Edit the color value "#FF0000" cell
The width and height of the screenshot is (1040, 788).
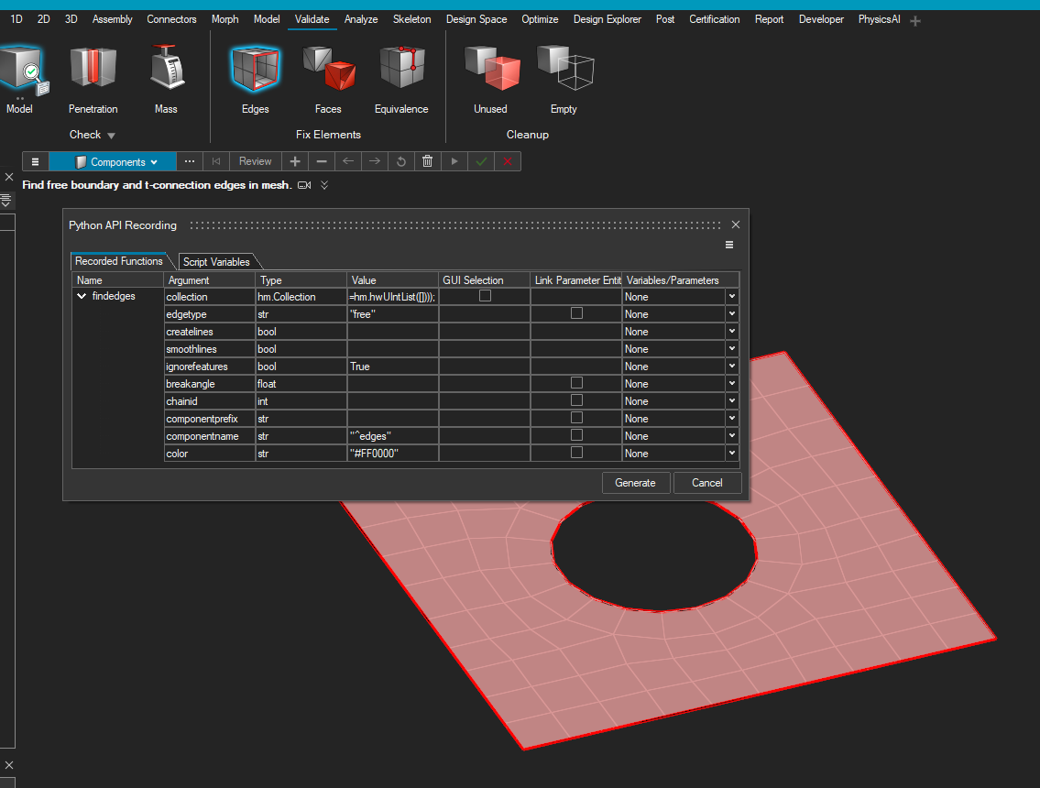393,454
